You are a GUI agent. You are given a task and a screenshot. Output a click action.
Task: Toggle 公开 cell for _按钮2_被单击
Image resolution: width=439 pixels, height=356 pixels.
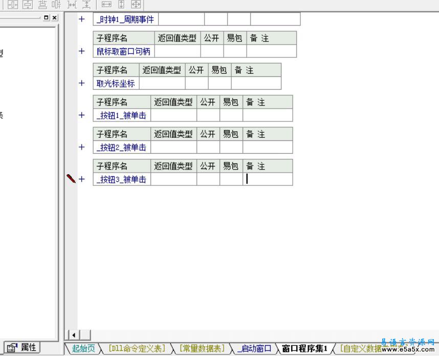[208, 147]
